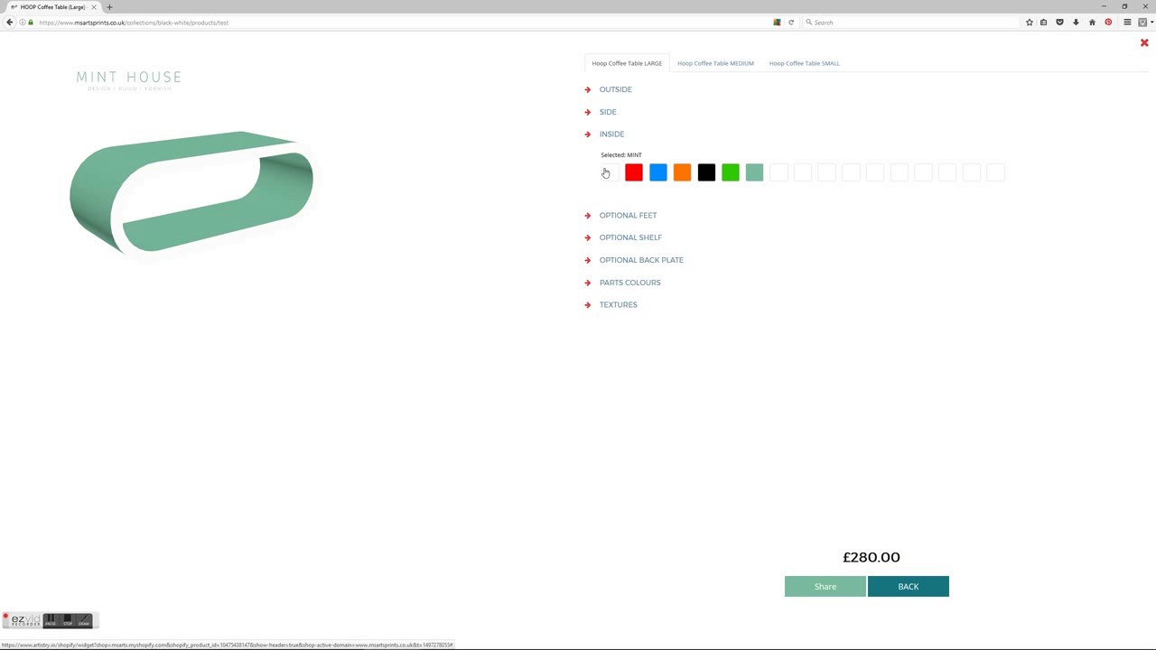Expand the TEXTURES section
Screen dimensions: 1156x650
point(618,304)
